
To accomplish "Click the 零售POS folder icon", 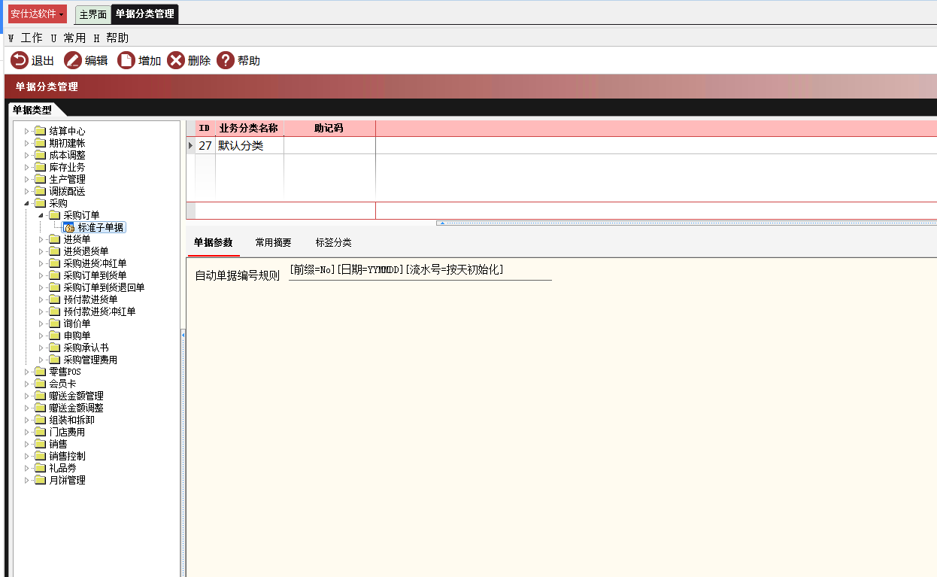I will click(x=40, y=372).
